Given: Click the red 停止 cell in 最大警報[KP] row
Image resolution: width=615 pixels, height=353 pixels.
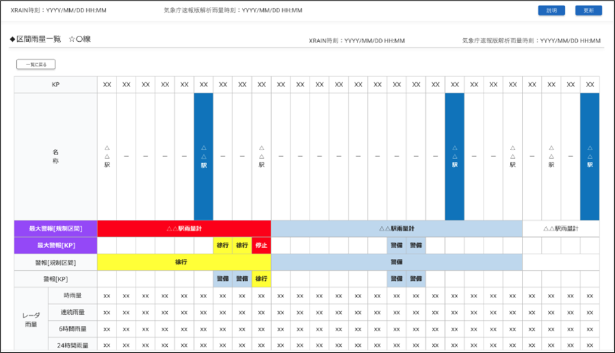Looking at the screenshot, I should (261, 245).
